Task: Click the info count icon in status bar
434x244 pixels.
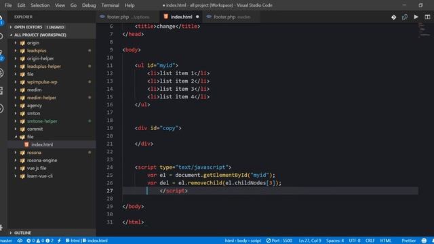Action: click(47, 241)
